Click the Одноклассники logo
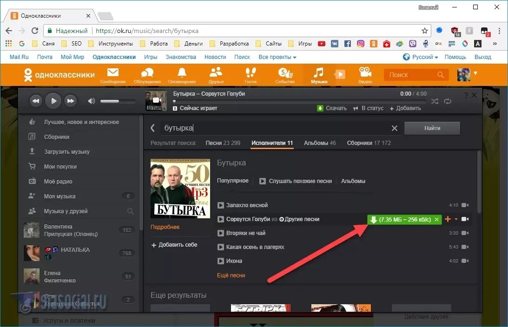The image size is (508, 327). [59, 75]
